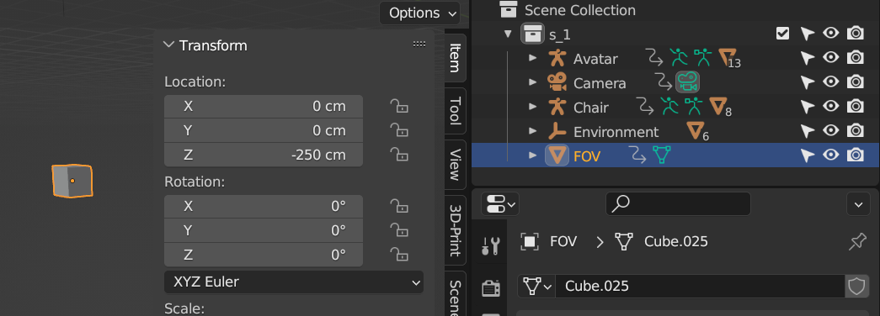Hide the Chair in viewport
The image size is (880, 316).
830,106
